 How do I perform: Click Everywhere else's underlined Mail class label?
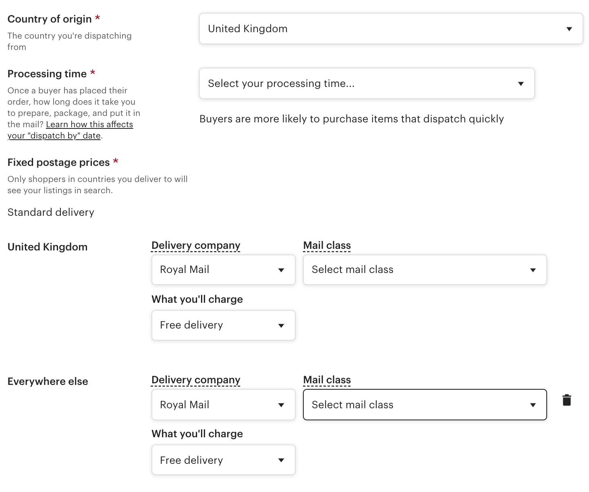pos(327,380)
